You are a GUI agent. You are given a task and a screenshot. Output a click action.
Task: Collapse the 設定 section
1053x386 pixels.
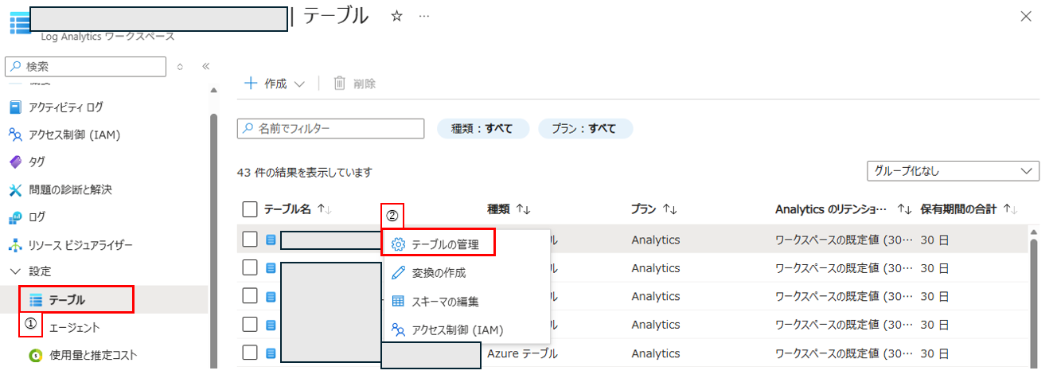pos(15,271)
